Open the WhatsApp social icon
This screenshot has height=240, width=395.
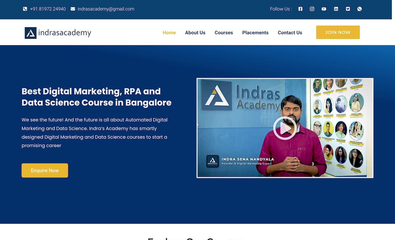(x=360, y=9)
